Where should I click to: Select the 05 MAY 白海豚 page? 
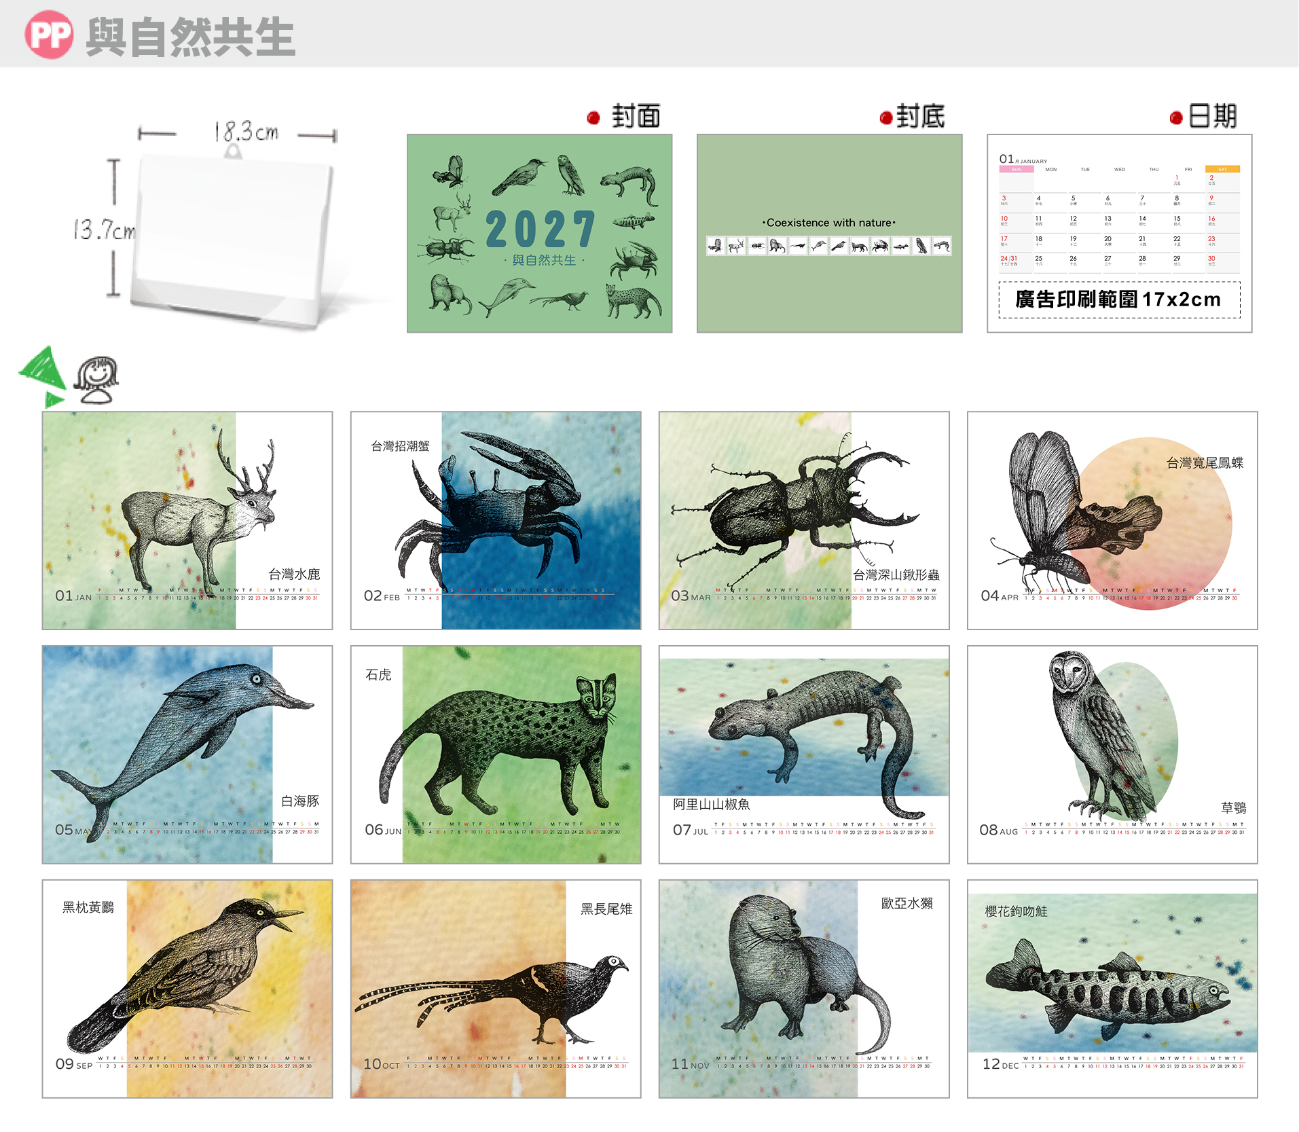pyautogui.click(x=187, y=754)
